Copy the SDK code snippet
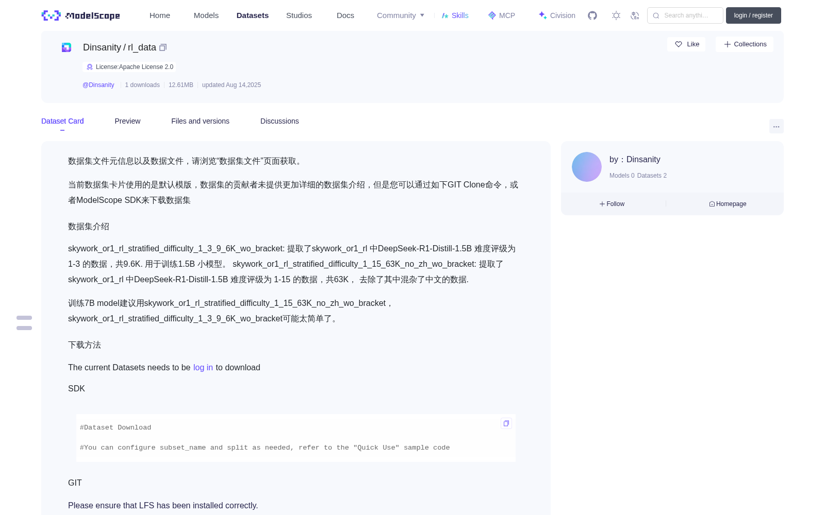The image size is (825, 515). (x=506, y=423)
